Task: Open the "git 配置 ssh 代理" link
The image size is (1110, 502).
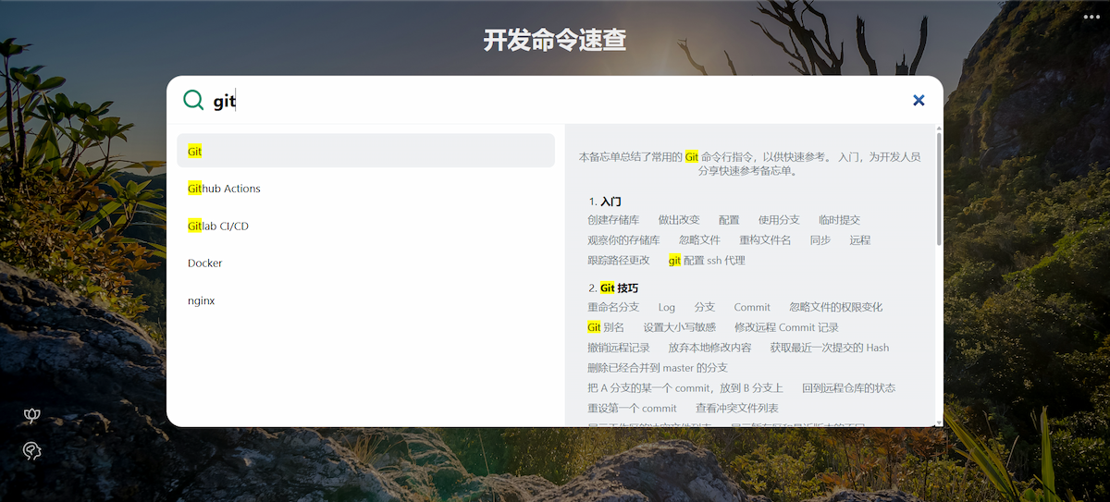Action: pyautogui.click(x=707, y=261)
